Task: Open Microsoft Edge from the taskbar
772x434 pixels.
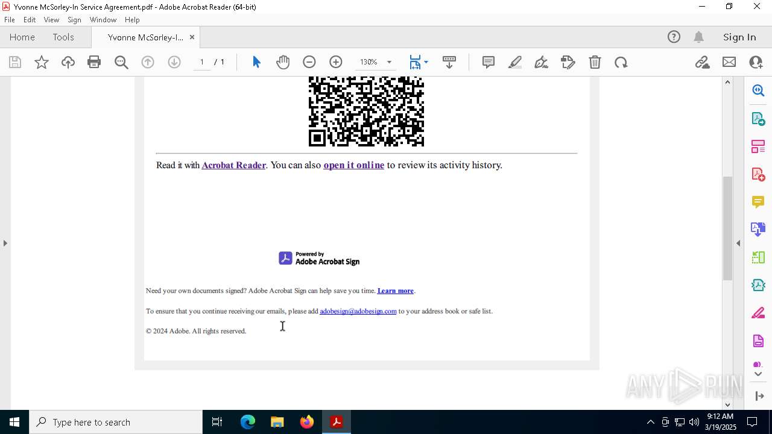Action: pos(248,422)
